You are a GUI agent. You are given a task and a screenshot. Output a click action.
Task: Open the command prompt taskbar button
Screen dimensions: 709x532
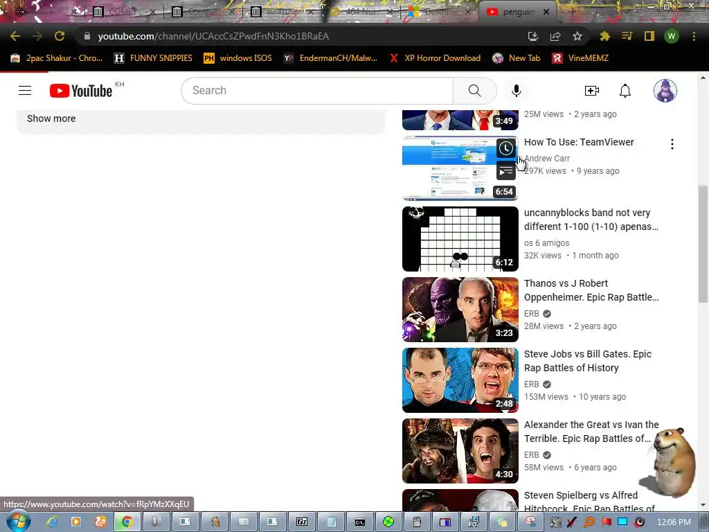point(360,522)
